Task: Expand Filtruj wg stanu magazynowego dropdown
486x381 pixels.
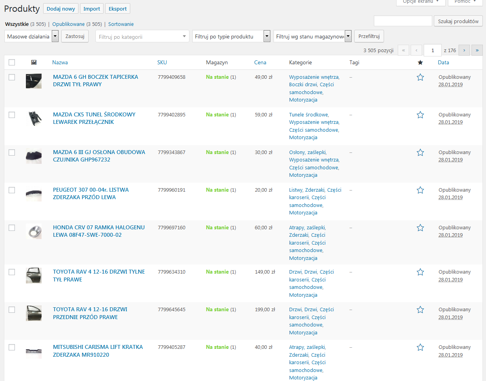Action: 312,36
